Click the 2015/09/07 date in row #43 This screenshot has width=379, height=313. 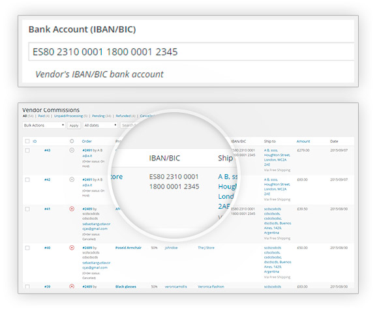coord(339,151)
